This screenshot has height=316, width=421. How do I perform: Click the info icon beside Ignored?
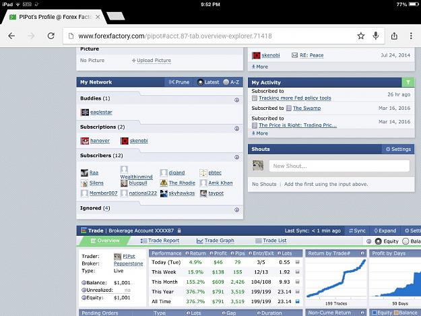click(x=236, y=210)
